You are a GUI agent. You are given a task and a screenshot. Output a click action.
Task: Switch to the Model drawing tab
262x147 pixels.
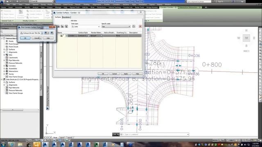click(x=55, y=138)
